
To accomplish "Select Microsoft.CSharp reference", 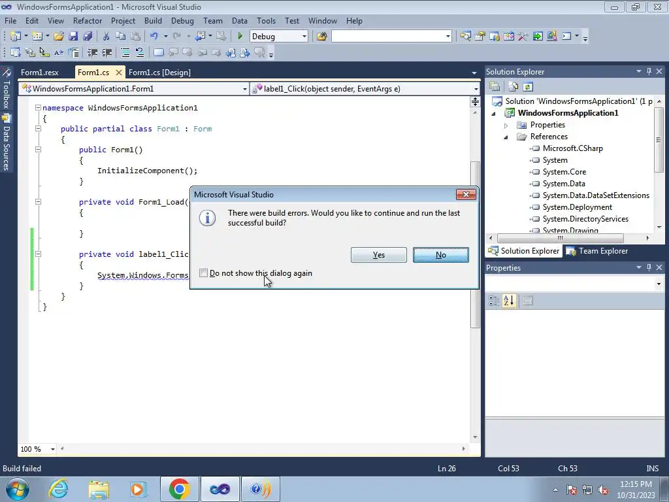I will tap(572, 148).
